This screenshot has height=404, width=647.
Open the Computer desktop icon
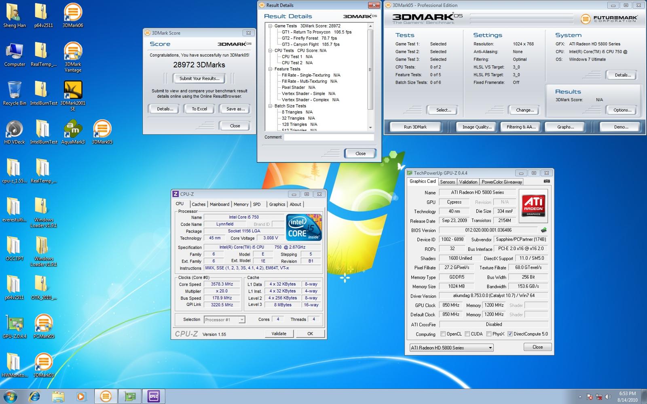click(15, 54)
